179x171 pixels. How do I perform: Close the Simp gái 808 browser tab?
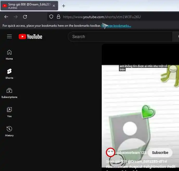tap(54, 6)
